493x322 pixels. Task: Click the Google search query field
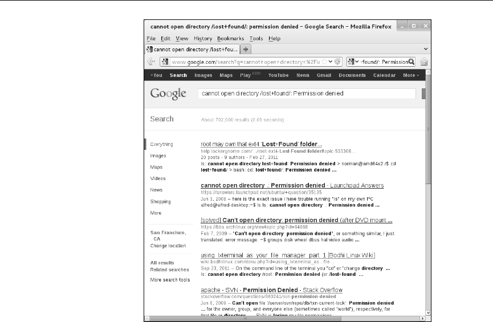point(307,93)
